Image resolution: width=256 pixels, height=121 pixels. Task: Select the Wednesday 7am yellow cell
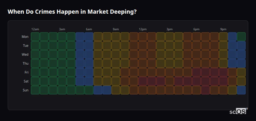[98, 54]
